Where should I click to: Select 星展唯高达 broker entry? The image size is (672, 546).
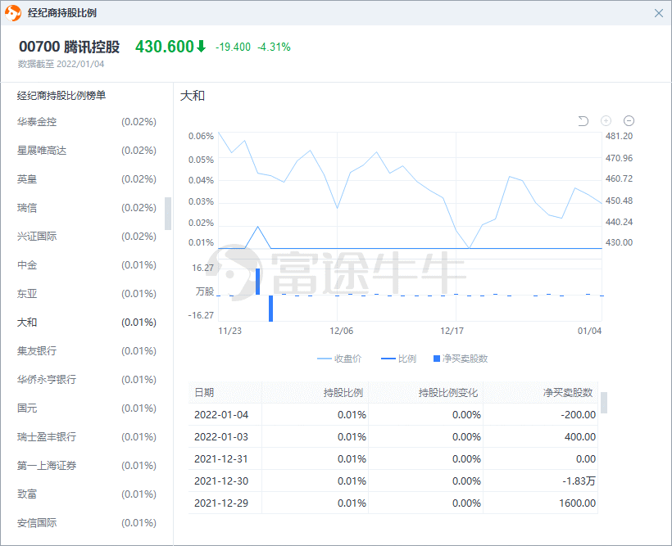[42, 151]
